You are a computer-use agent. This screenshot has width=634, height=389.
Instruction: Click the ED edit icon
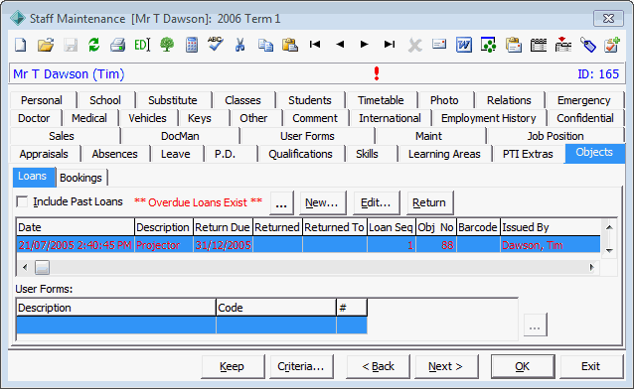[142, 45]
